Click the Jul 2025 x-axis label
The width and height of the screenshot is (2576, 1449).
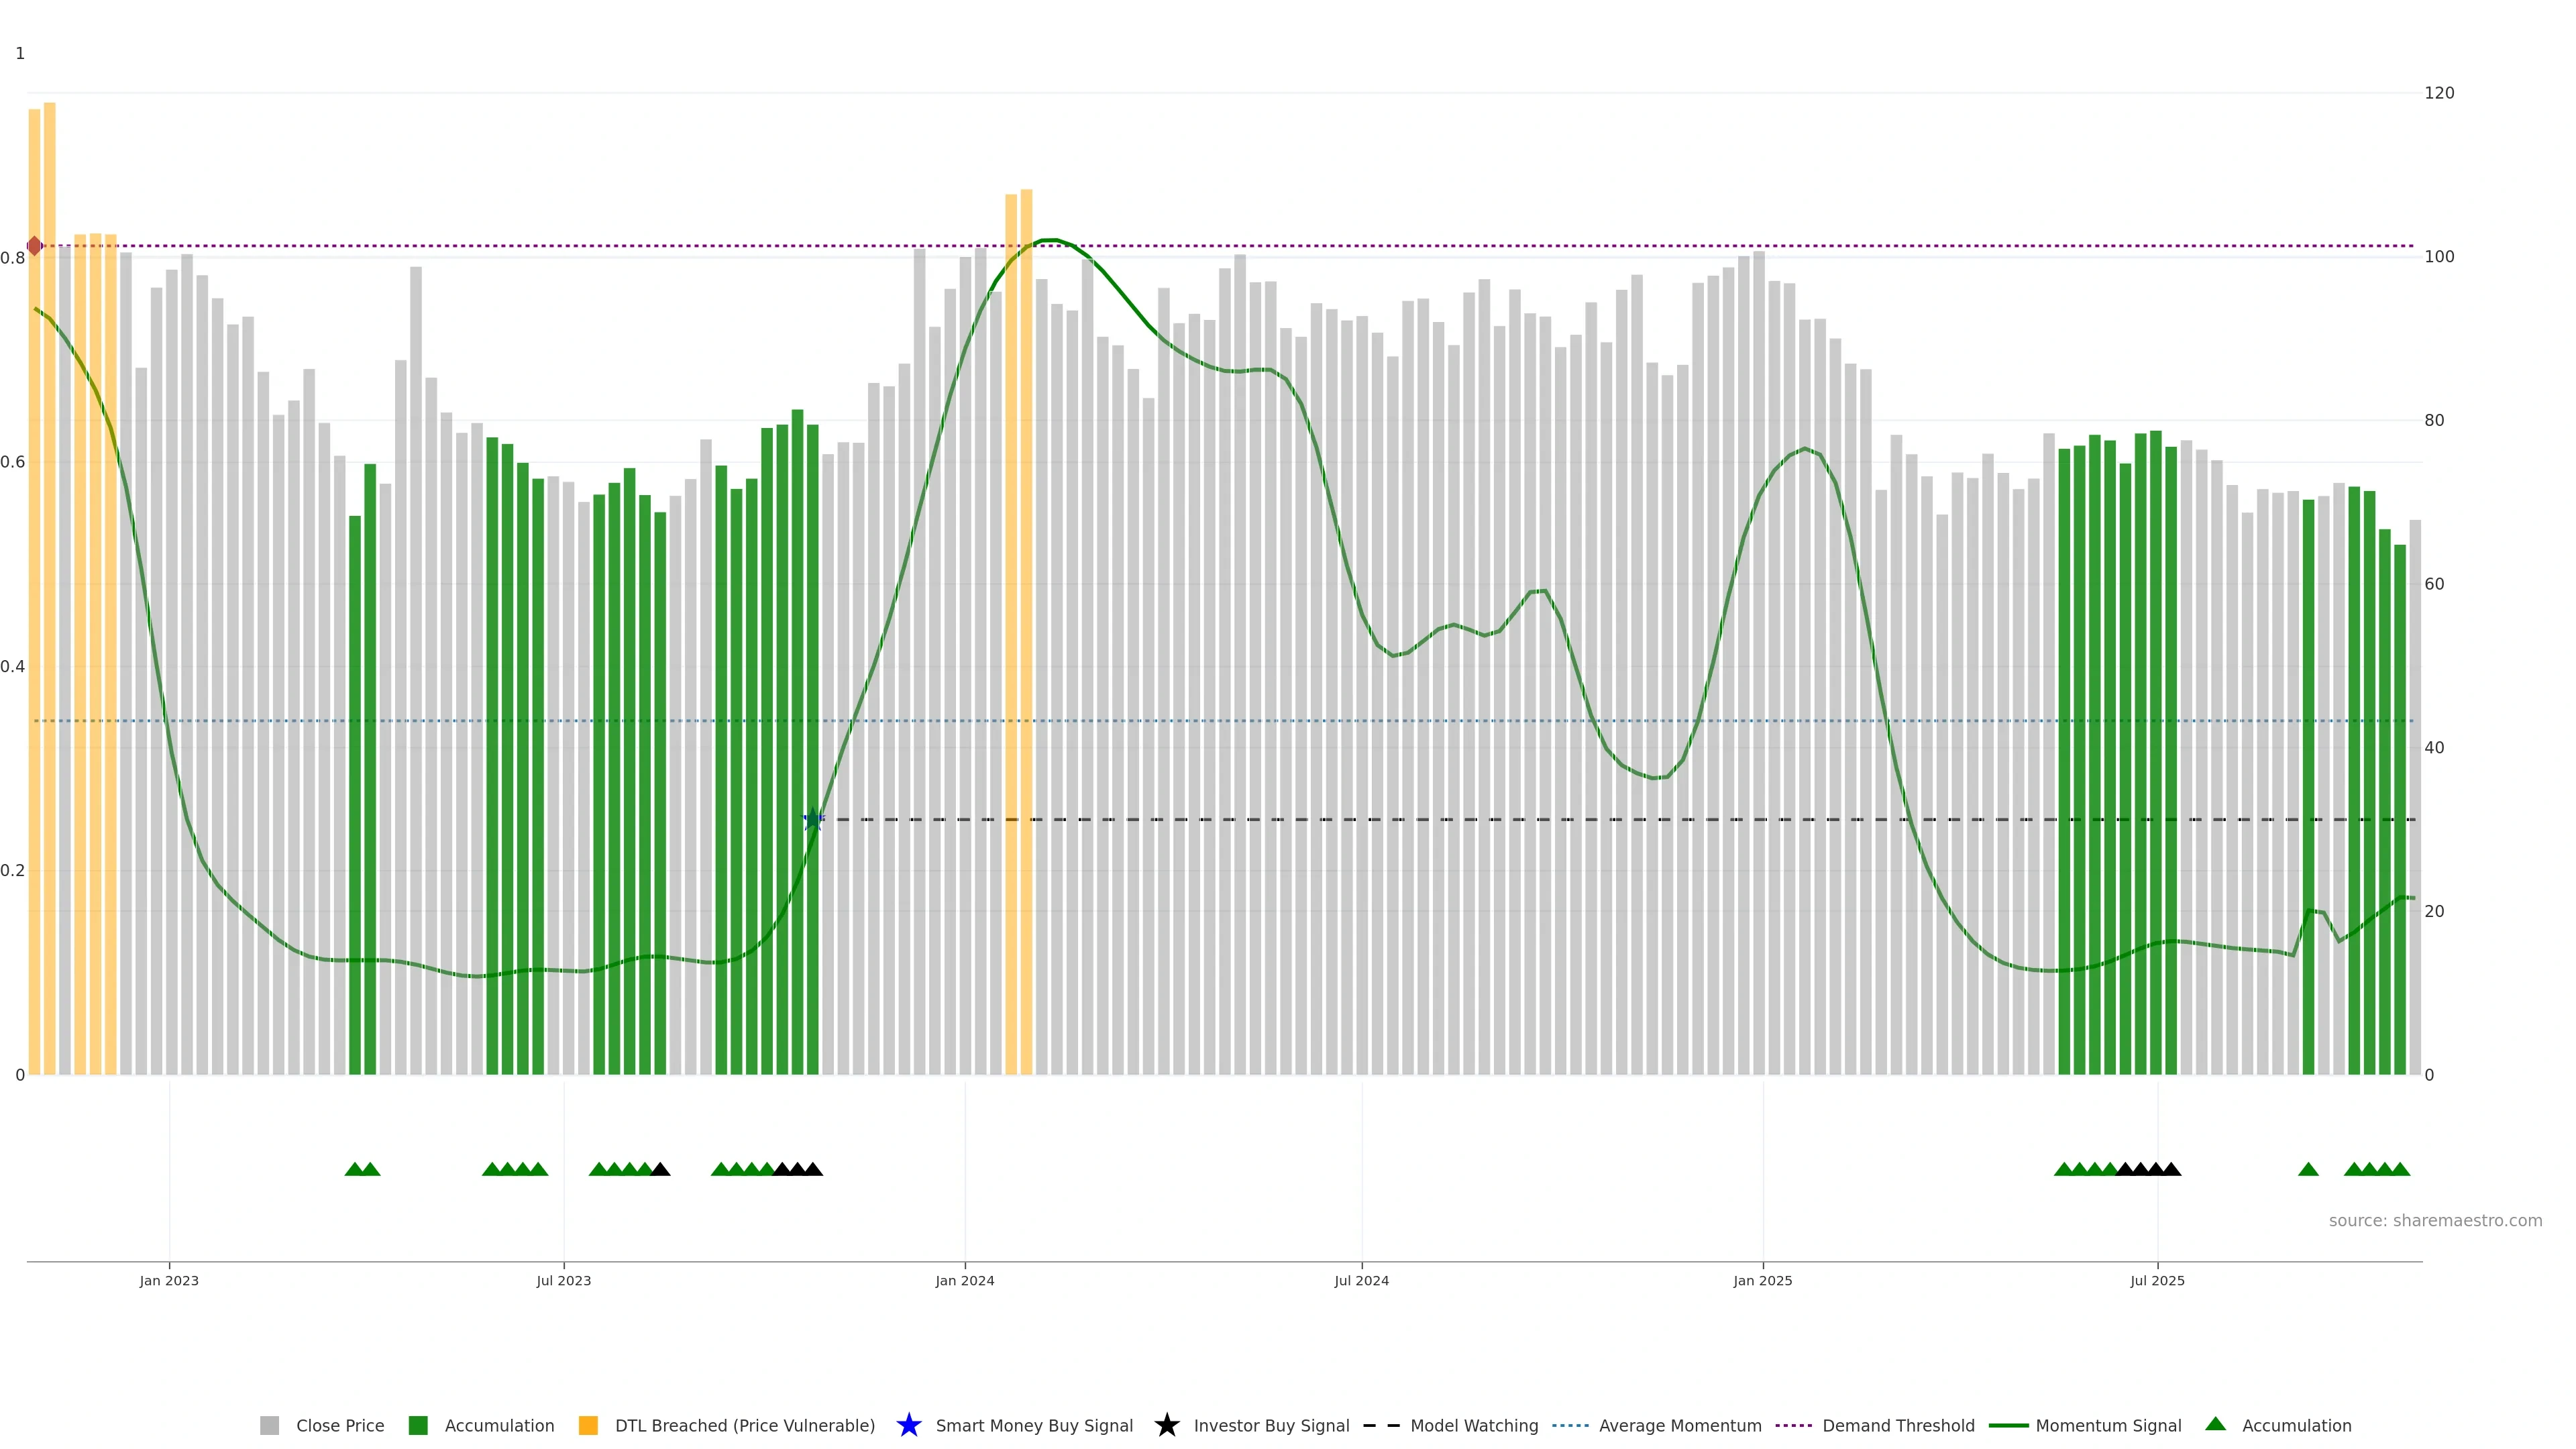point(2157,1280)
